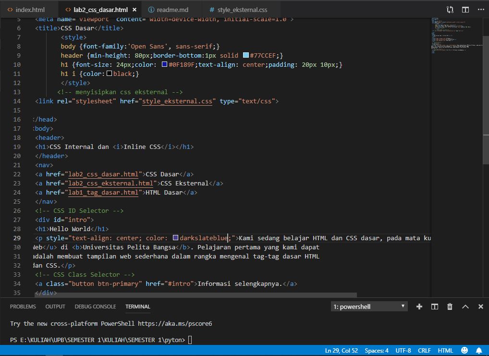Close the panel with the X icon

(x=480, y=306)
